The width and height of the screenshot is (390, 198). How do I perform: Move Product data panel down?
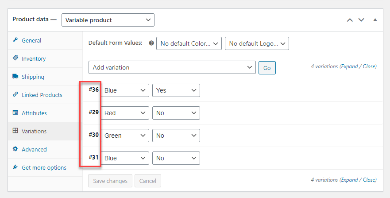coord(361,20)
